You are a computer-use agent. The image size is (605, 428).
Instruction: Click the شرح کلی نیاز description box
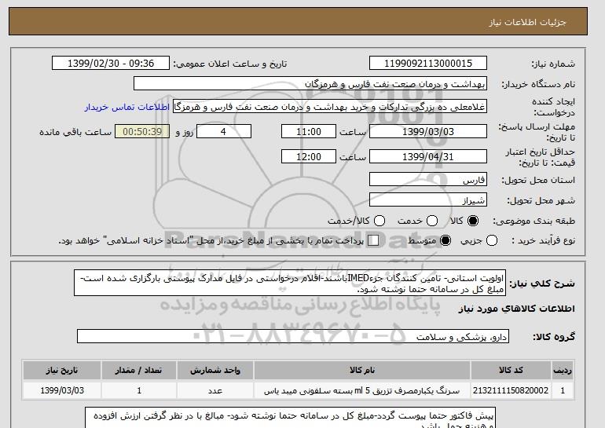click(290, 283)
